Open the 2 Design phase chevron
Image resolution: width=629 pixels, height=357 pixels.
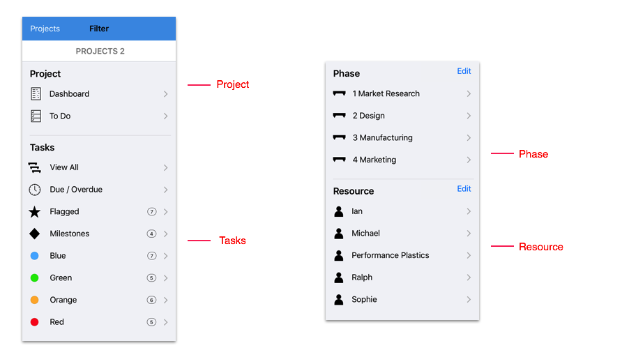tap(469, 116)
